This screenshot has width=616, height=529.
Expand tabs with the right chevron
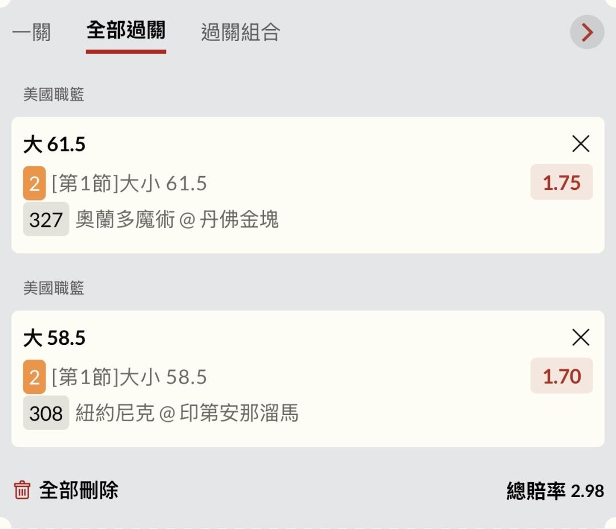coord(587,32)
